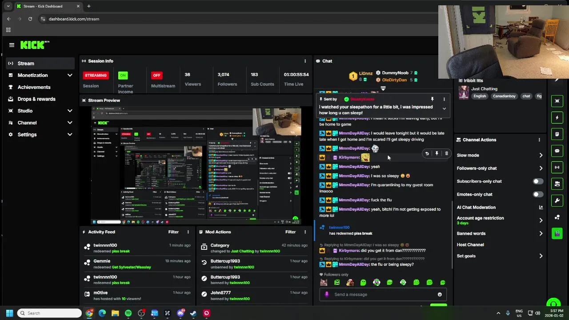
Task: Open Account age restriction settings
Action: 500,220
